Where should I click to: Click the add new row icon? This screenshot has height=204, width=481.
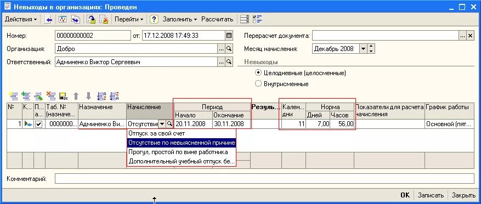click(x=13, y=96)
